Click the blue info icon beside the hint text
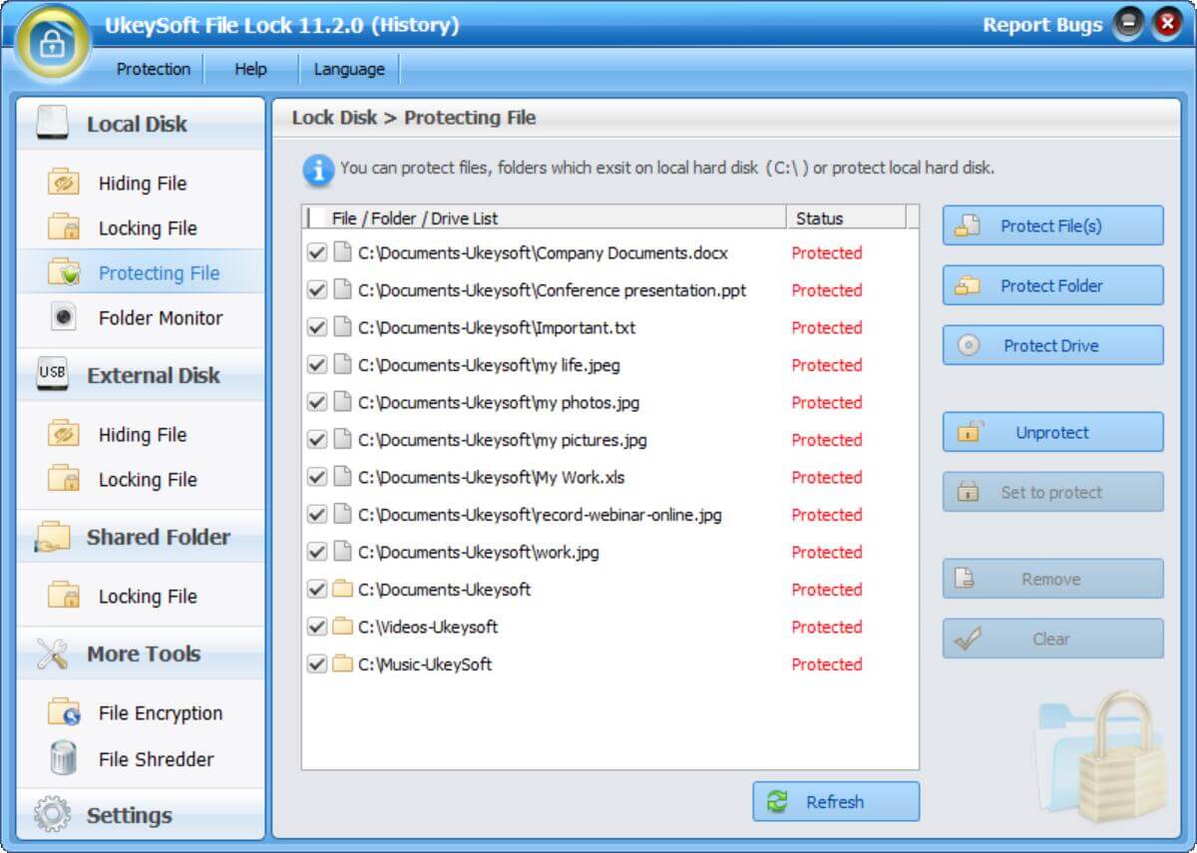Image resolution: width=1197 pixels, height=853 pixels. [x=318, y=171]
